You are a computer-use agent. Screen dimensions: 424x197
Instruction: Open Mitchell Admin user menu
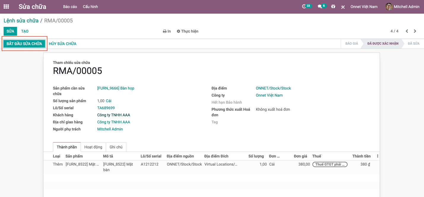[402, 7]
